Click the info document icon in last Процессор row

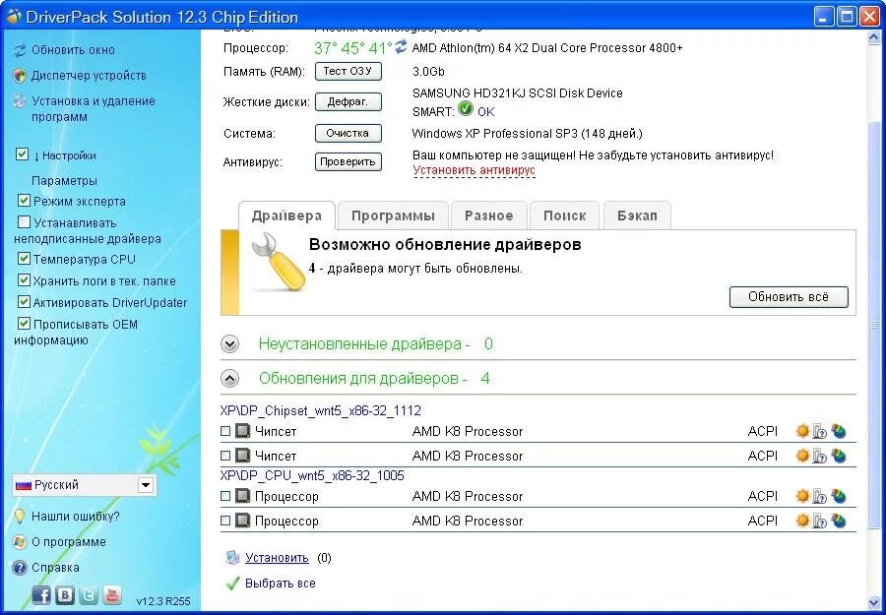pos(819,522)
